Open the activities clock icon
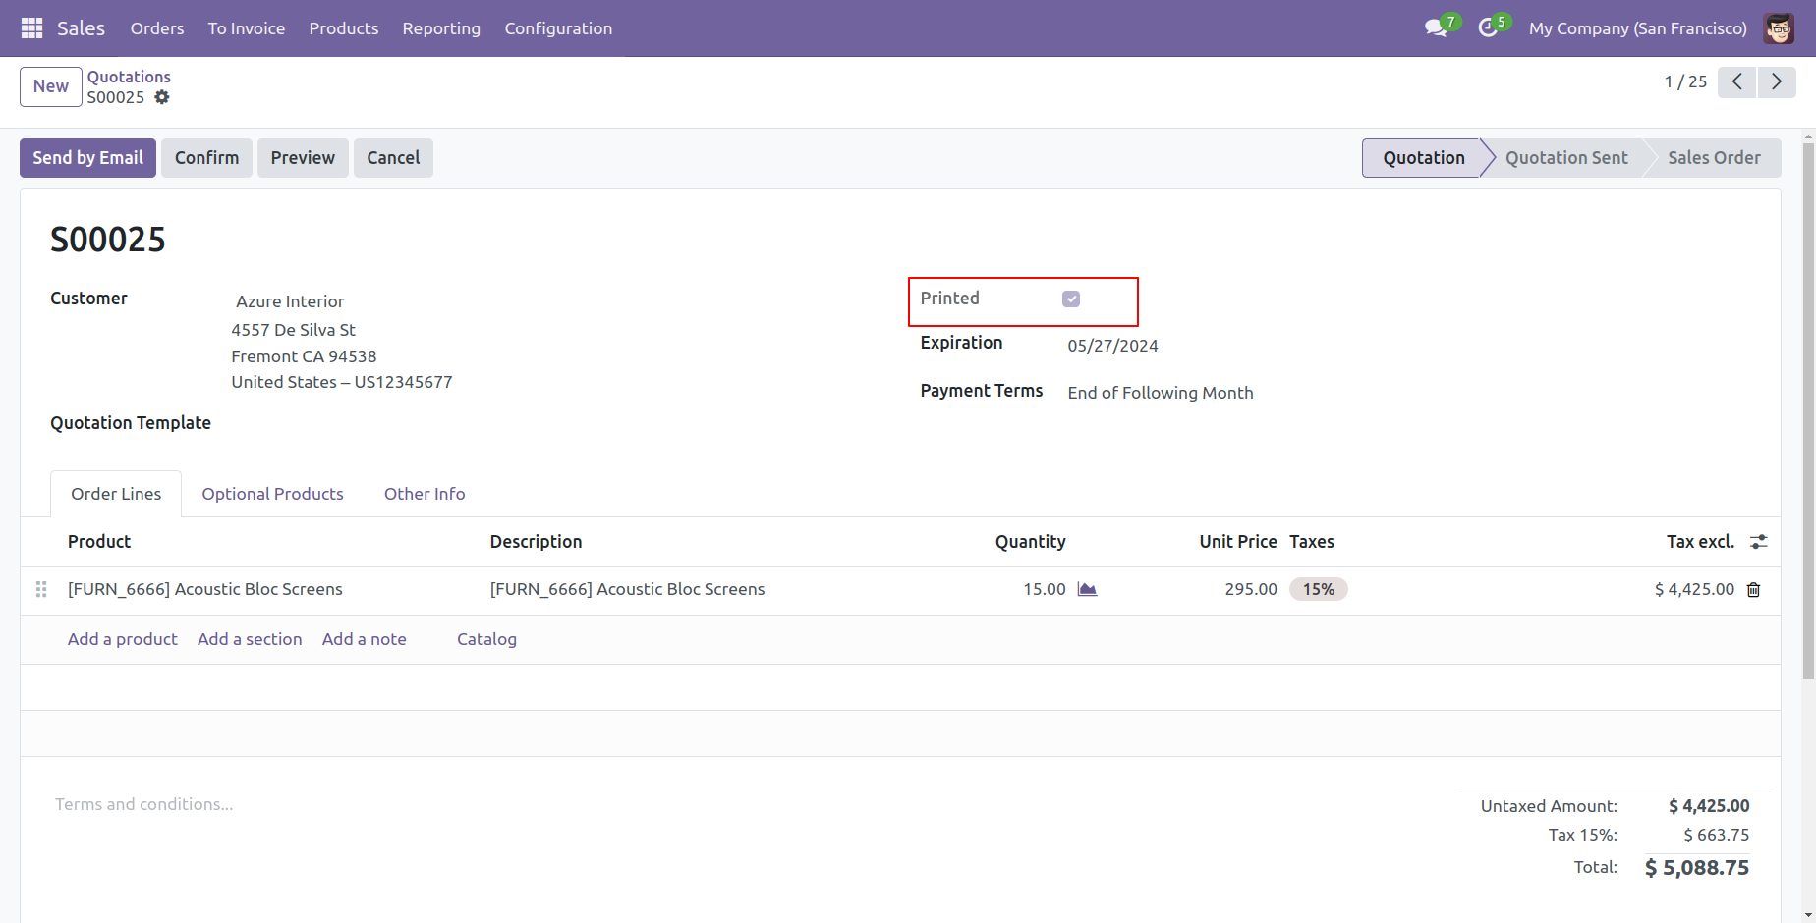Viewport: 1816px width, 923px height. (x=1488, y=28)
